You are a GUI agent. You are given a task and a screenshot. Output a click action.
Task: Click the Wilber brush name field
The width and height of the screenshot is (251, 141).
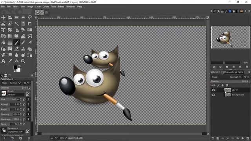pyautogui.click(x=16, y=95)
